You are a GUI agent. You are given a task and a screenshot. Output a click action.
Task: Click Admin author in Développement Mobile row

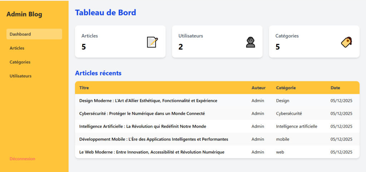pyautogui.click(x=258, y=139)
